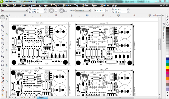Open the Effects menu
The height and width of the screenshot is (99, 169).
pyautogui.click(x=55, y=5)
